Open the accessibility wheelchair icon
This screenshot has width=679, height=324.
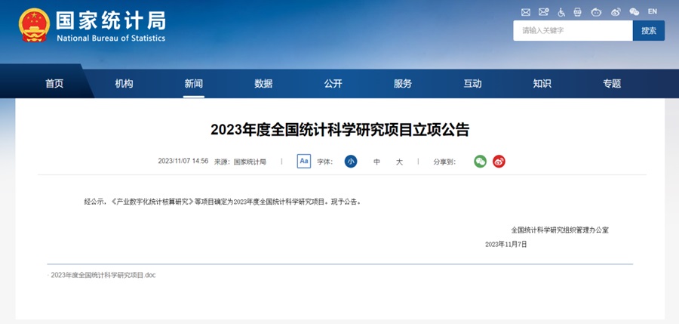pyautogui.click(x=561, y=12)
